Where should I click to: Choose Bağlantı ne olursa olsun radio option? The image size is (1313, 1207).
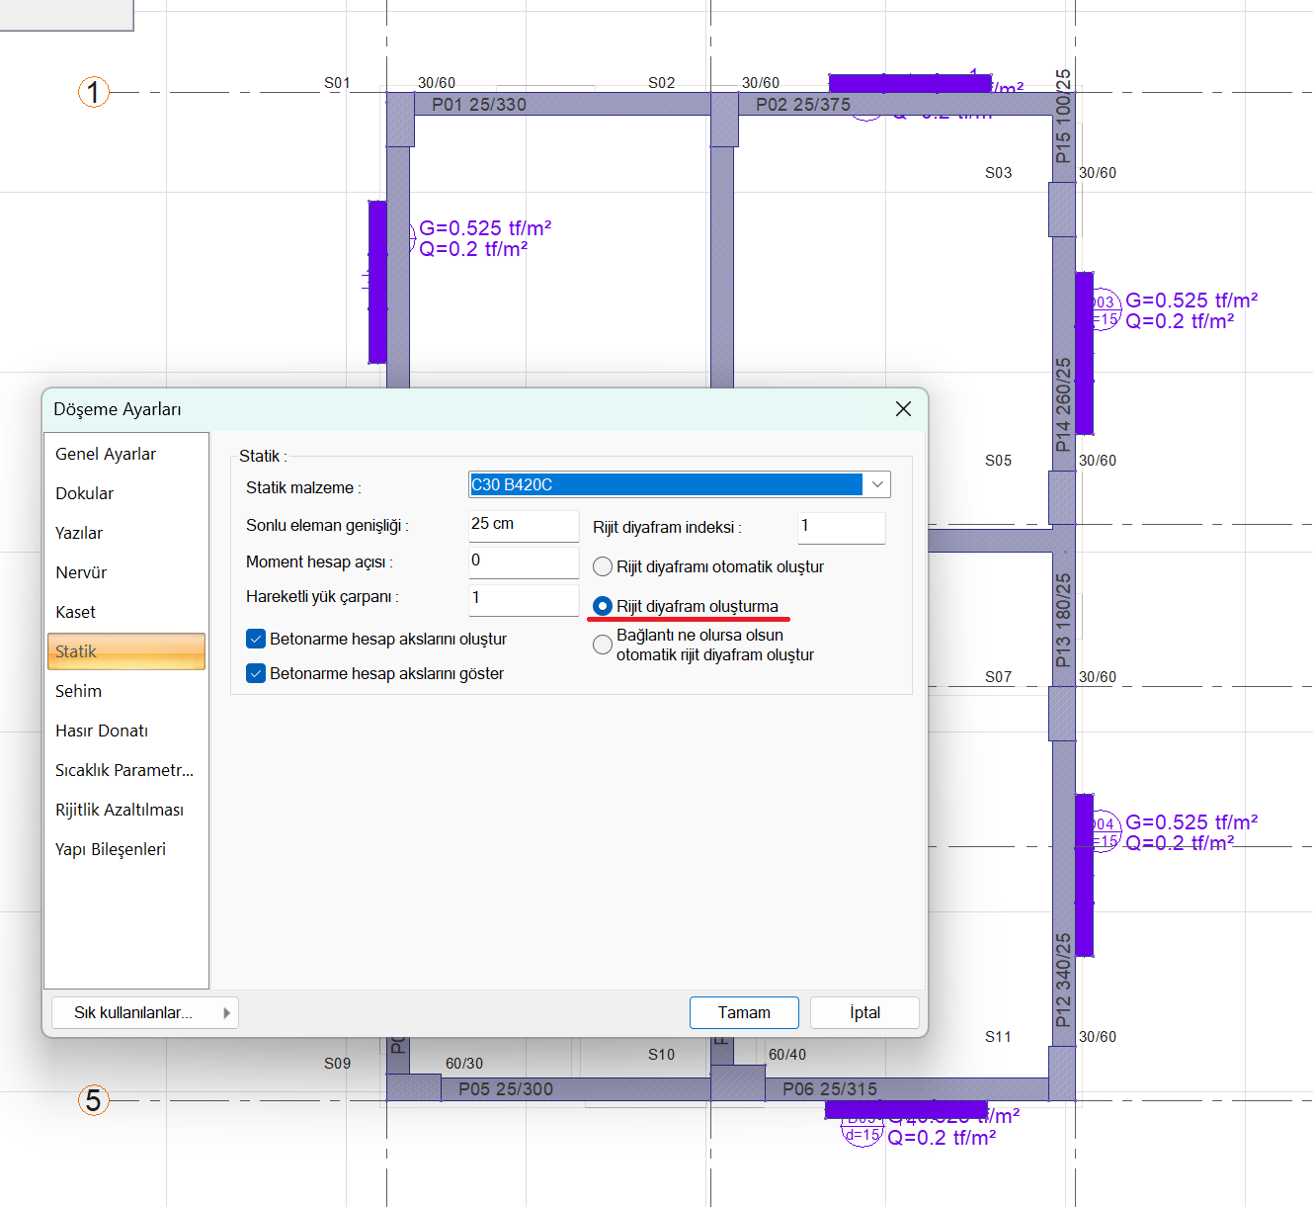coord(603,646)
